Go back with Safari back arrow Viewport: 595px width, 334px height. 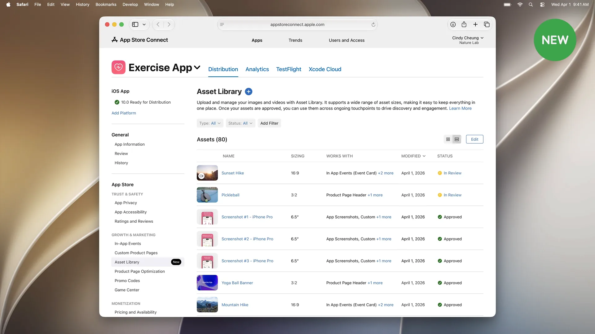(158, 24)
